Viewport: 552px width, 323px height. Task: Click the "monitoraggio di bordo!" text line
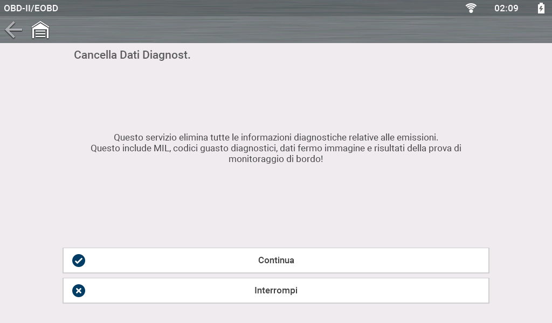pyautogui.click(x=275, y=159)
